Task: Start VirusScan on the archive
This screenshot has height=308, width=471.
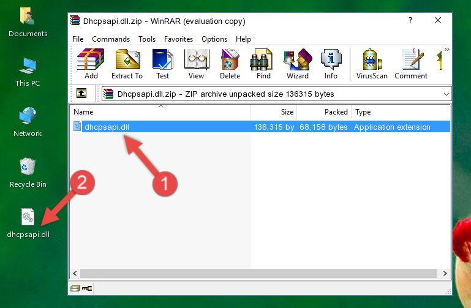Action: [x=372, y=64]
